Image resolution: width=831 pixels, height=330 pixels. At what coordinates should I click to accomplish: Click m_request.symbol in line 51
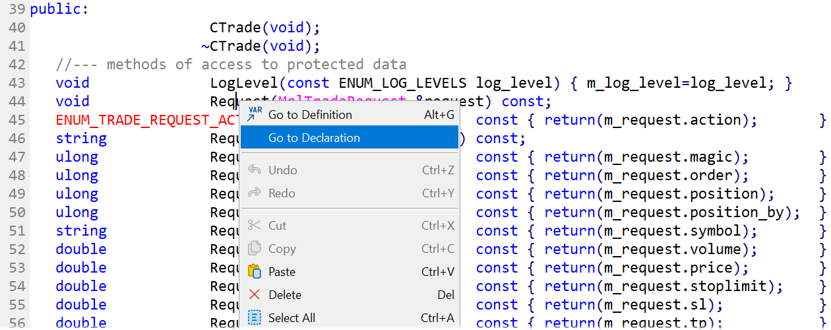tap(673, 231)
